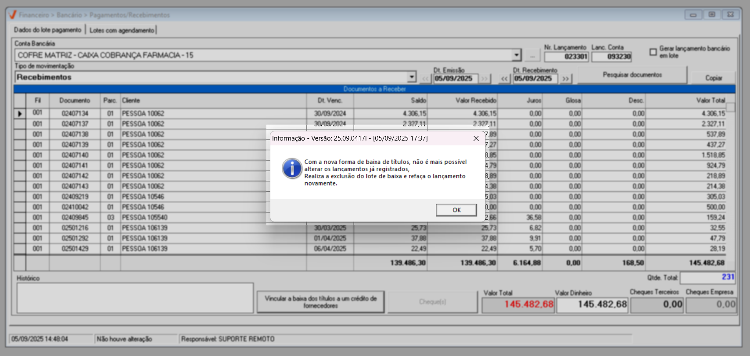The image size is (750, 356).
Task: Maximize the Pagamentos/Recebimentos window
Action: click(712, 15)
